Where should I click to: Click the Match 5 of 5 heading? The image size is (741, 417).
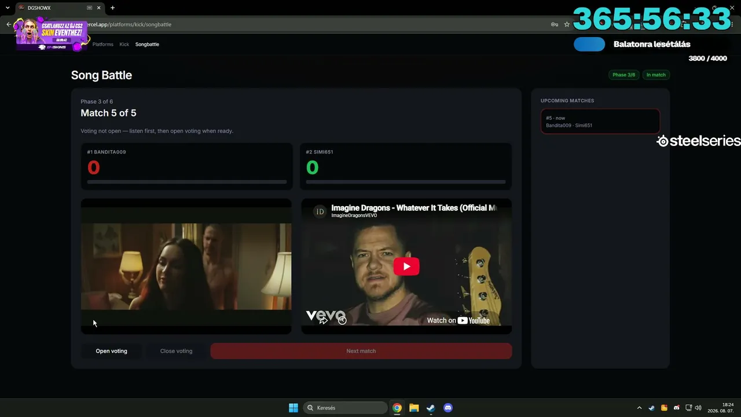click(x=108, y=113)
